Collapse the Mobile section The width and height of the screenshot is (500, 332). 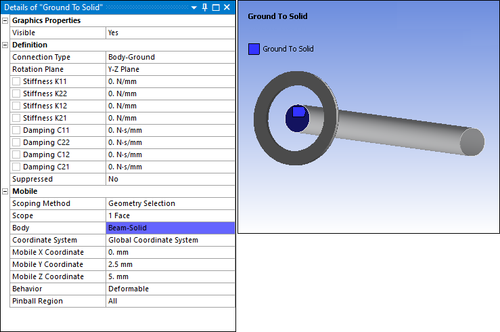5,192
